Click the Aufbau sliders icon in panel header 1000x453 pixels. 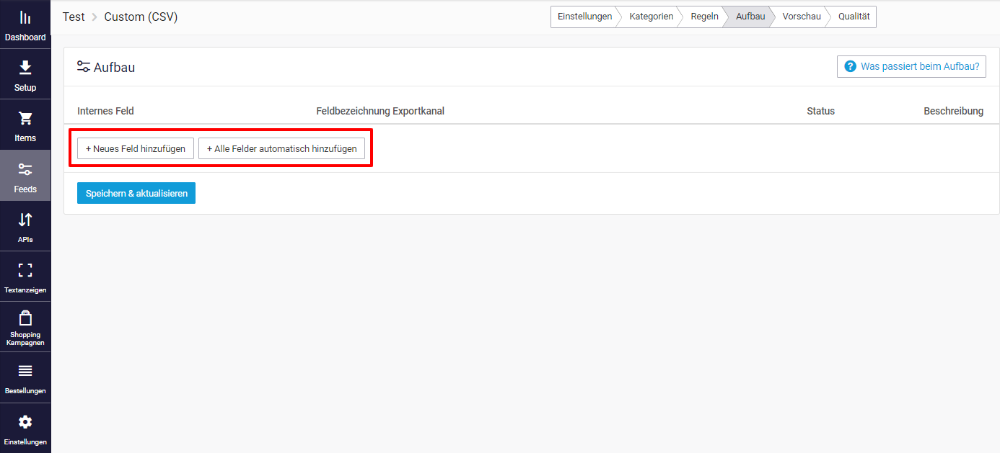[x=84, y=66]
